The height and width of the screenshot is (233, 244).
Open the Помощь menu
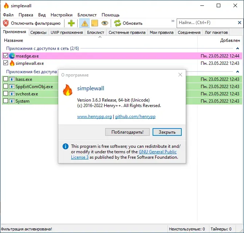(x=110, y=15)
